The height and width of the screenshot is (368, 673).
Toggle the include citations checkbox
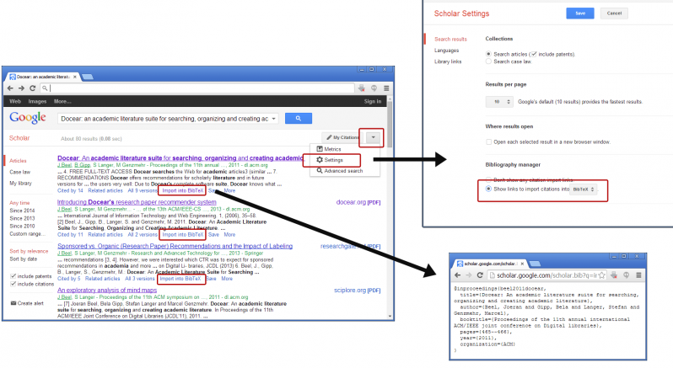(x=13, y=284)
